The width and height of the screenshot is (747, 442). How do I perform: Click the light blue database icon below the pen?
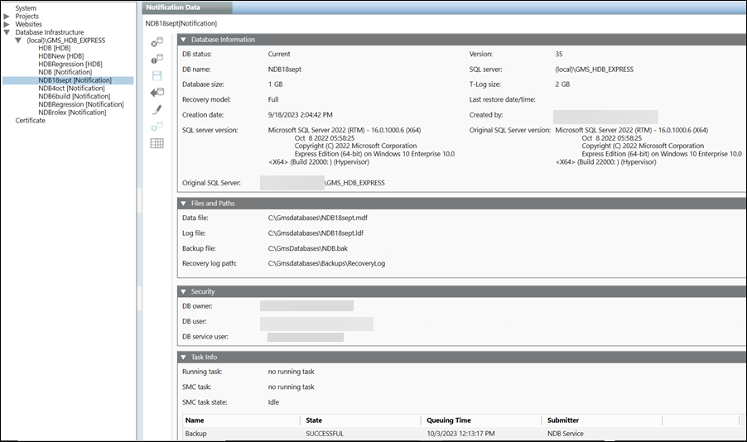157,126
